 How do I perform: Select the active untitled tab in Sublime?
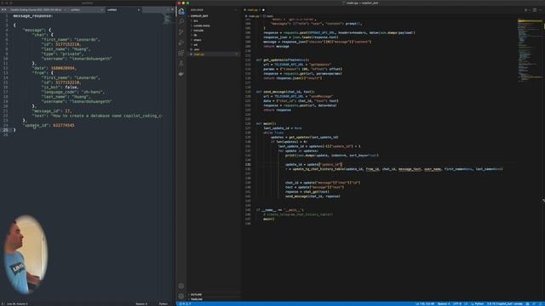point(123,9)
